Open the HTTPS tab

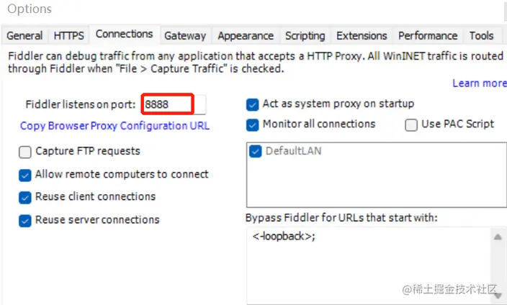(x=68, y=35)
